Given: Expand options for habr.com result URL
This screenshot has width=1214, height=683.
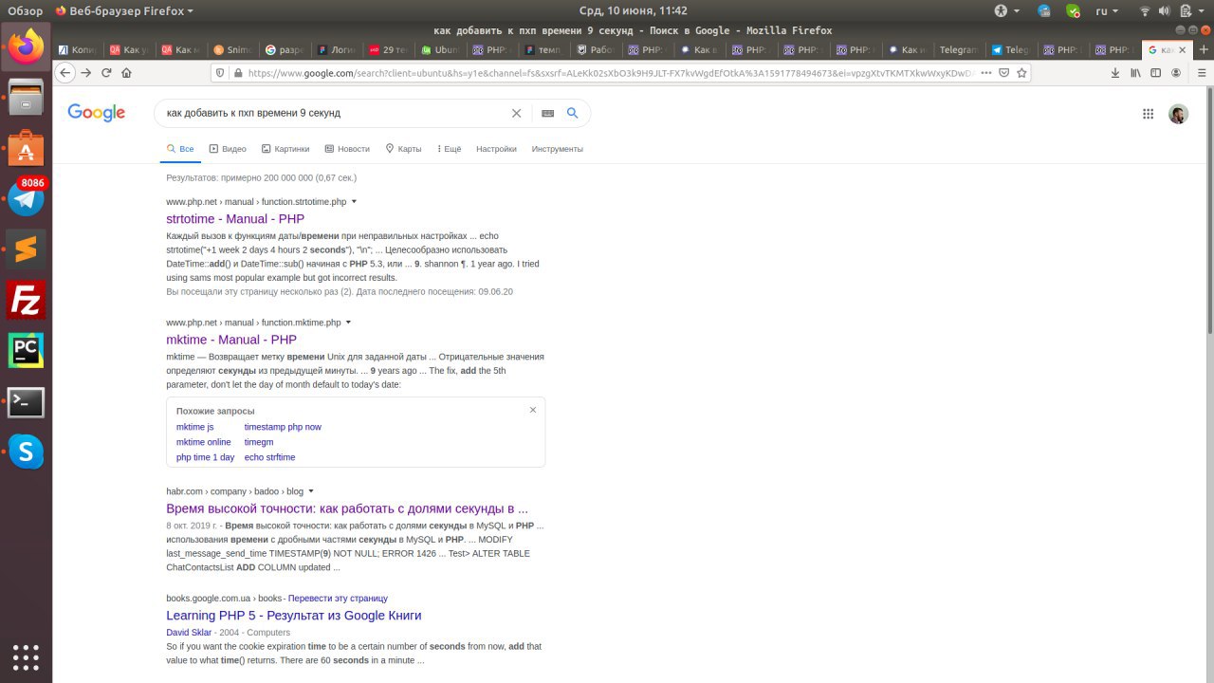Looking at the screenshot, I should click(x=311, y=491).
